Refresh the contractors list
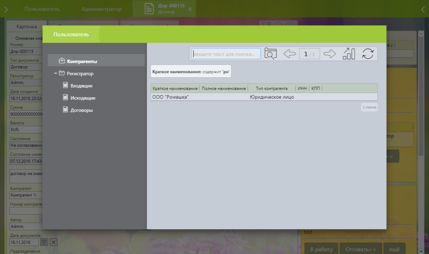Image resolution: width=429 pixels, height=254 pixels. [x=367, y=54]
